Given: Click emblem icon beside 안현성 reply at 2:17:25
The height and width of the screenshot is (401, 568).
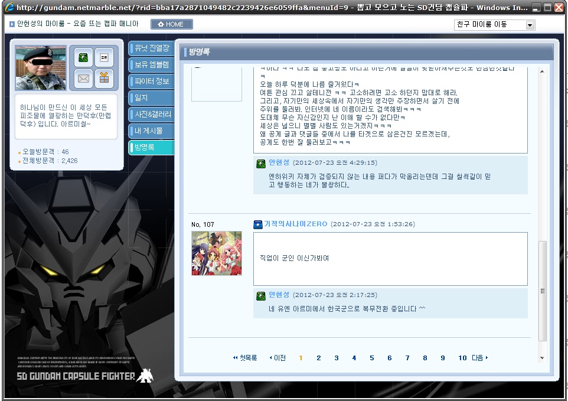Looking at the screenshot, I should click(x=261, y=296).
